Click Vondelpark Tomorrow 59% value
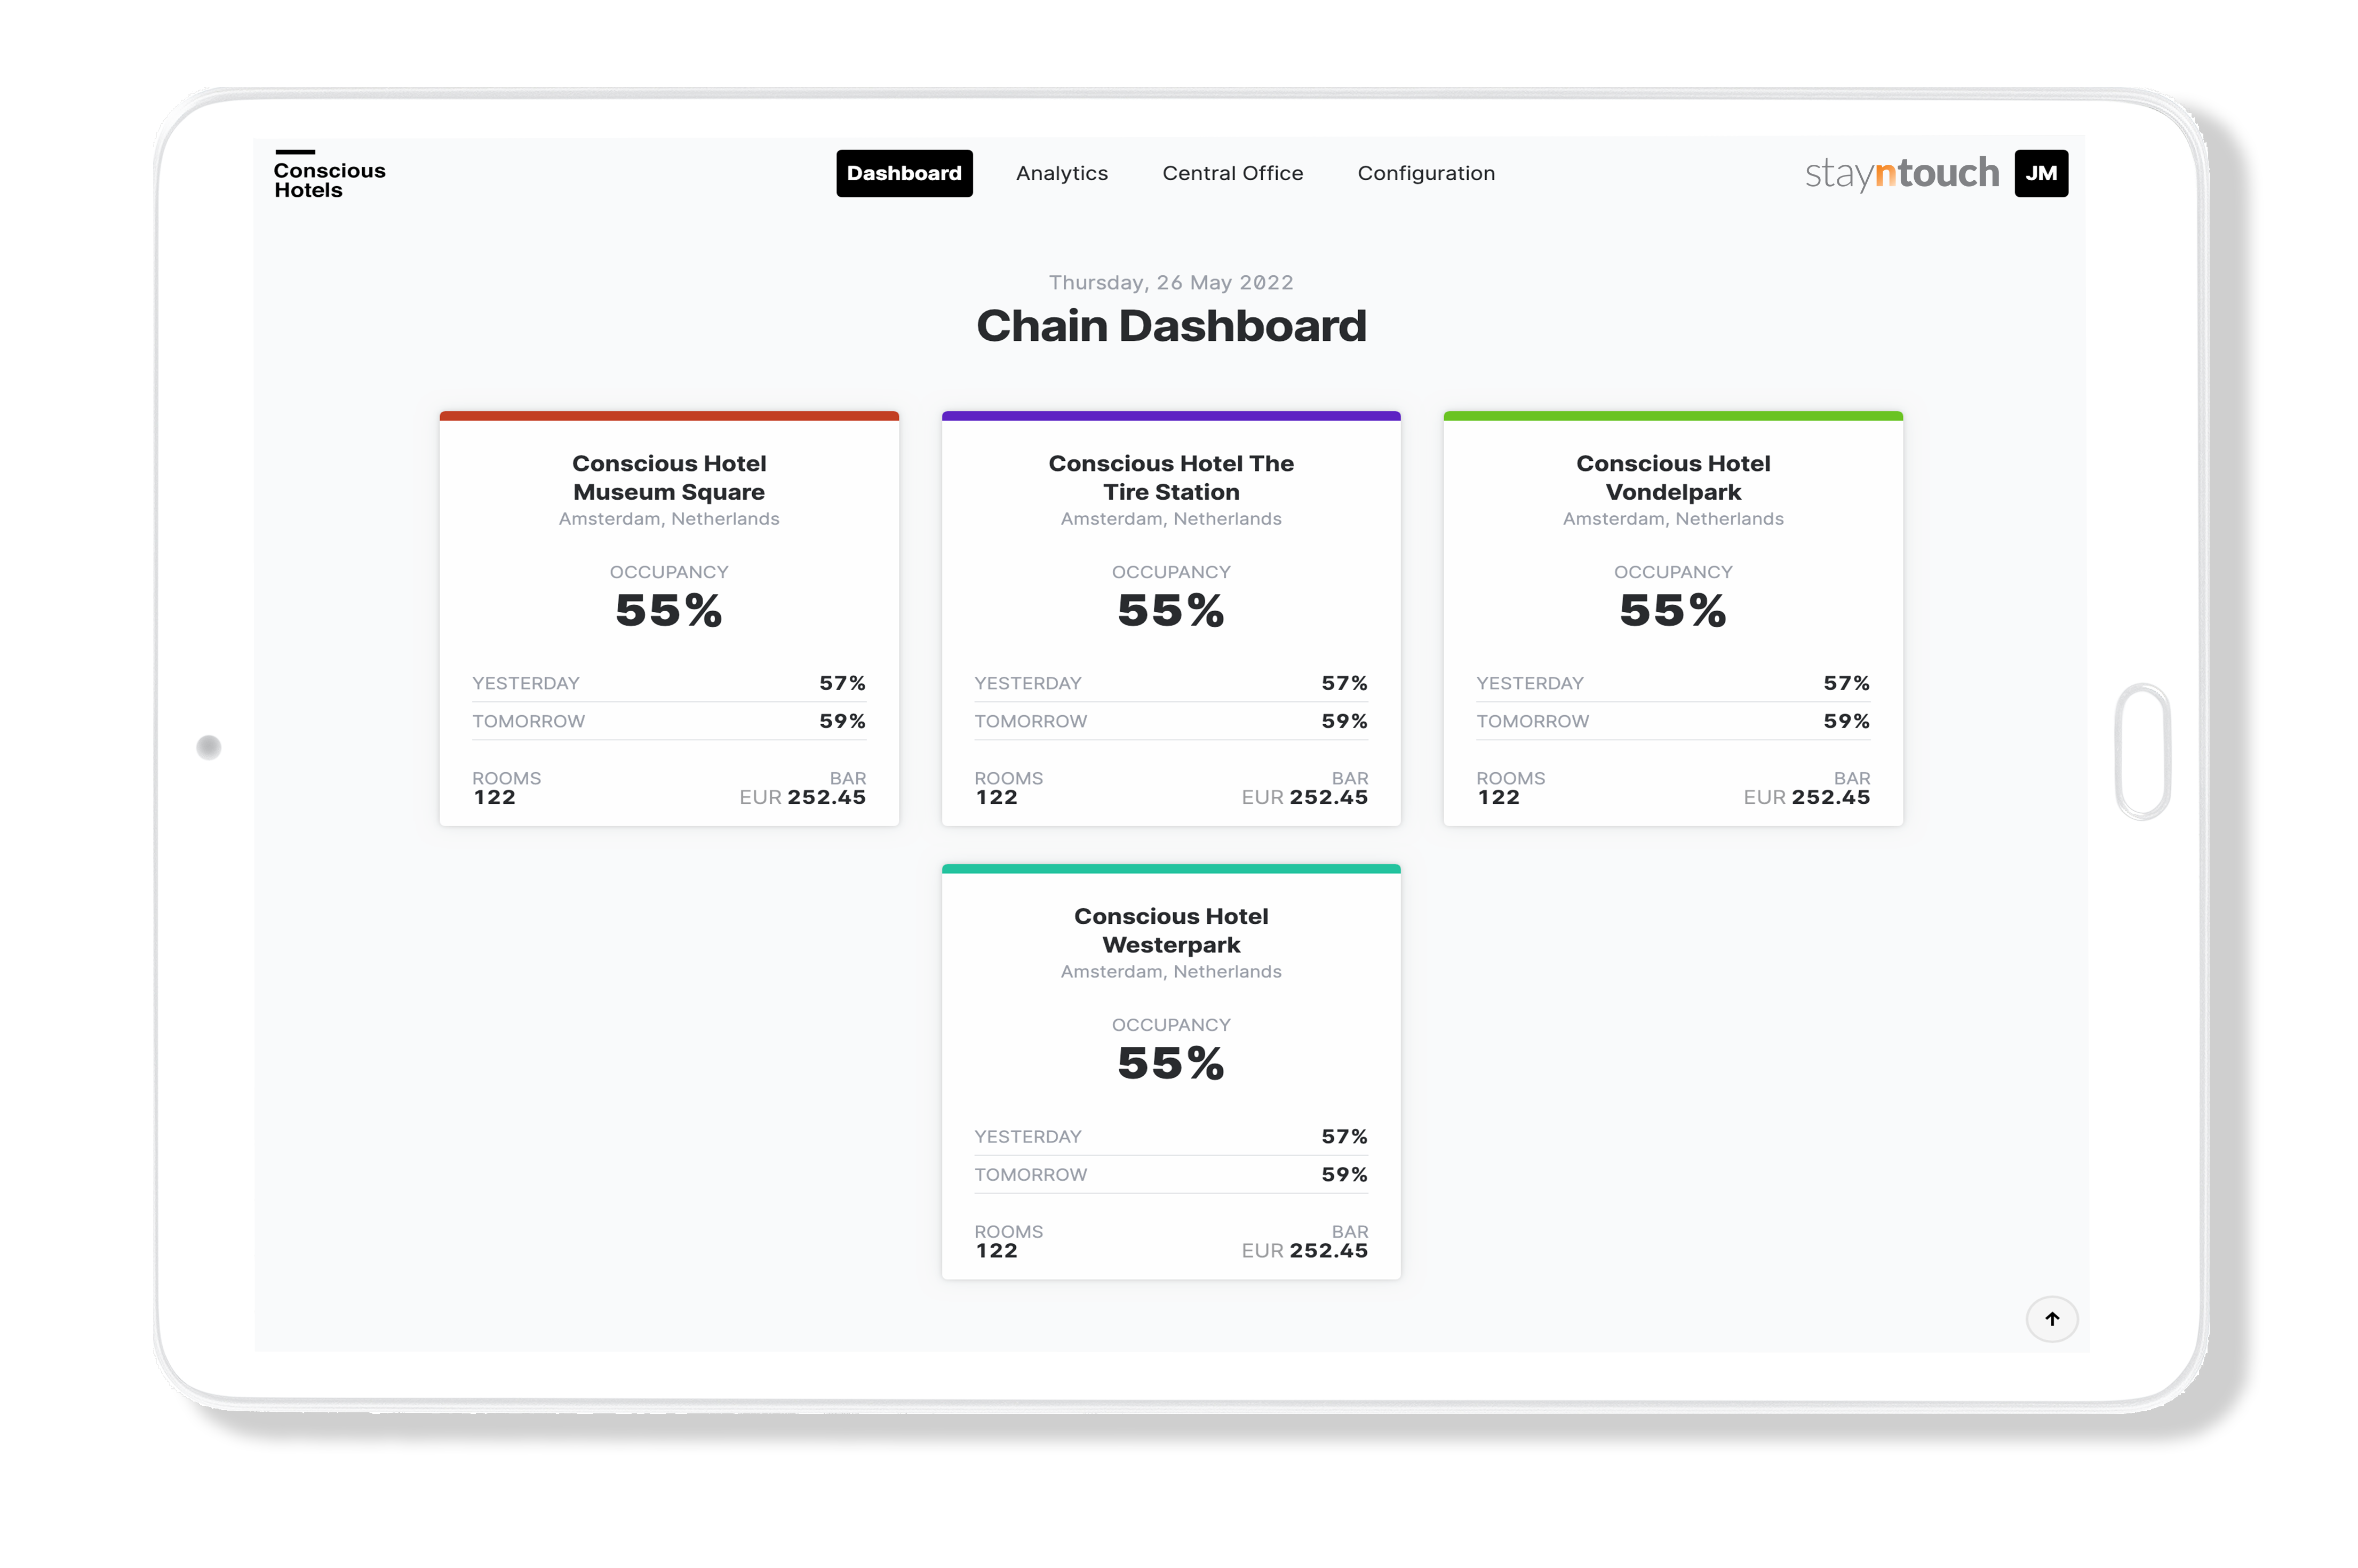Viewport: 2358px width, 1568px height. [x=1846, y=721]
